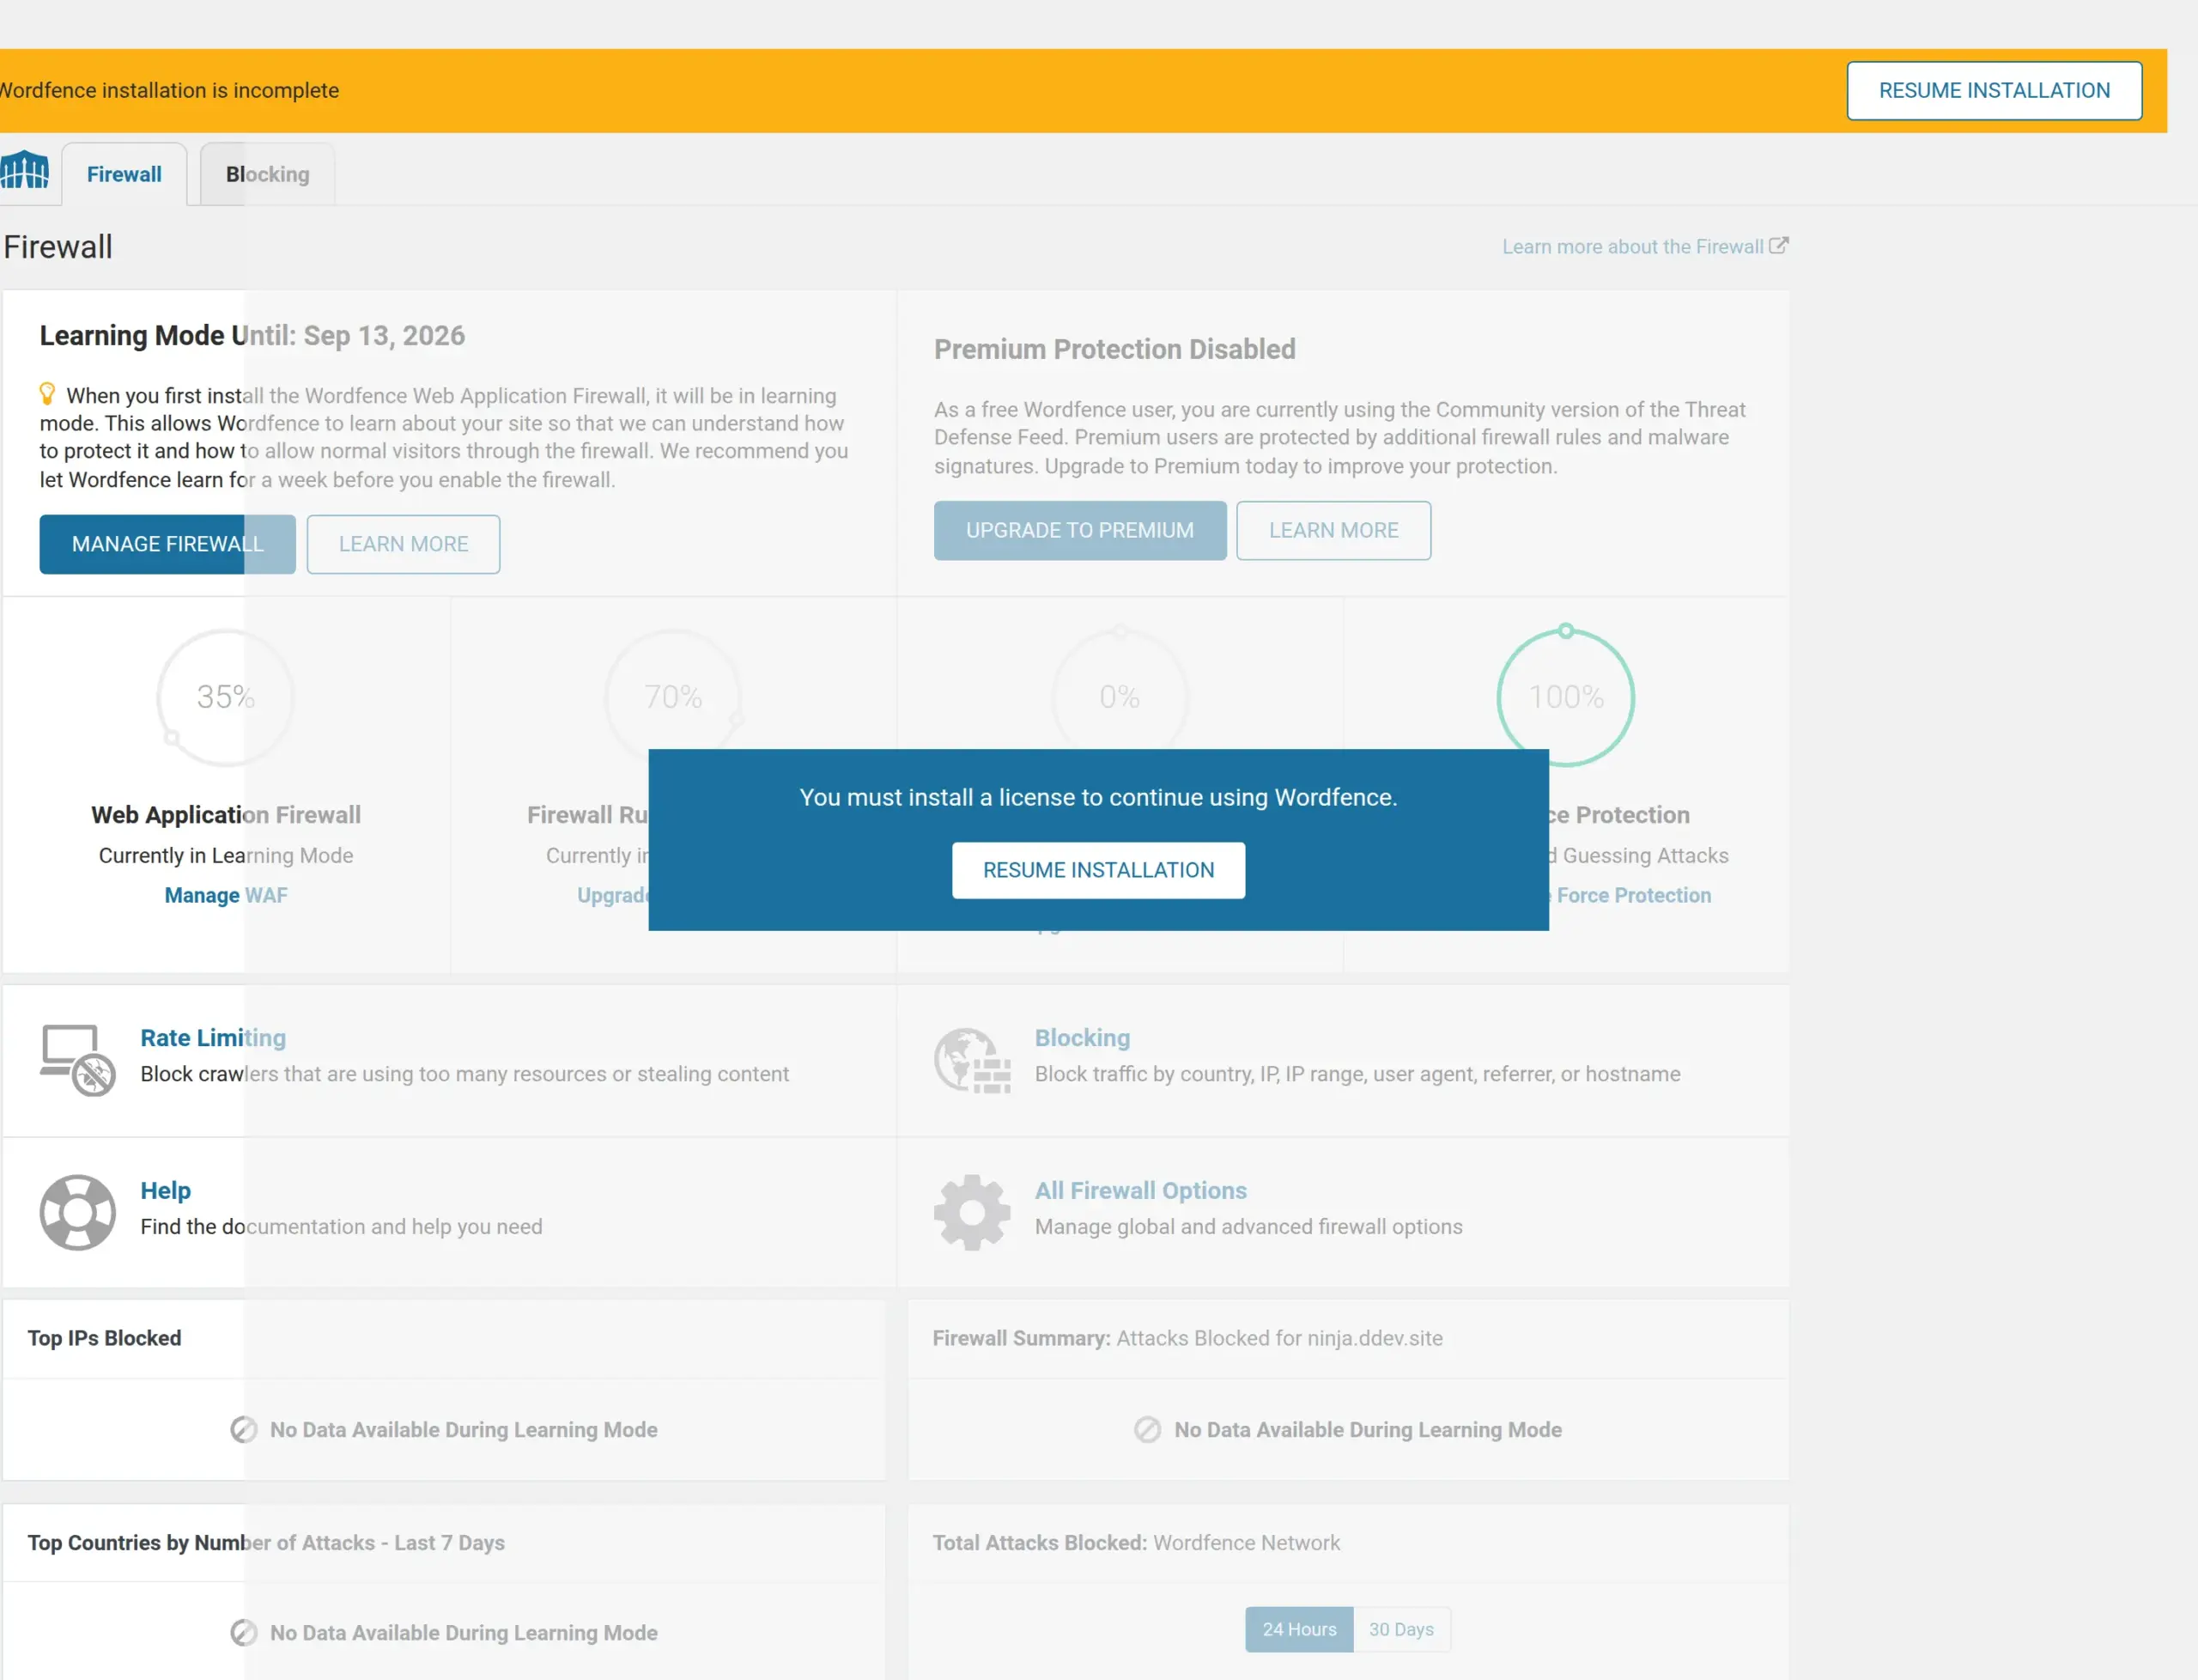Click the Learning Mode Until Sep 13, 2026 heading
The image size is (2198, 1680).
click(x=252, y=335)
